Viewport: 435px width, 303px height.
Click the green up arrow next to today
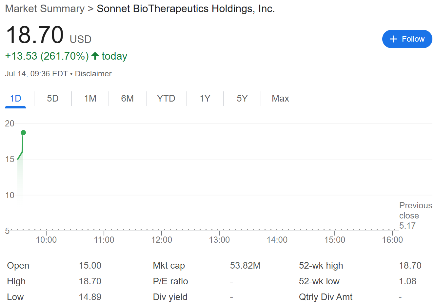click(x=95, y=56)
